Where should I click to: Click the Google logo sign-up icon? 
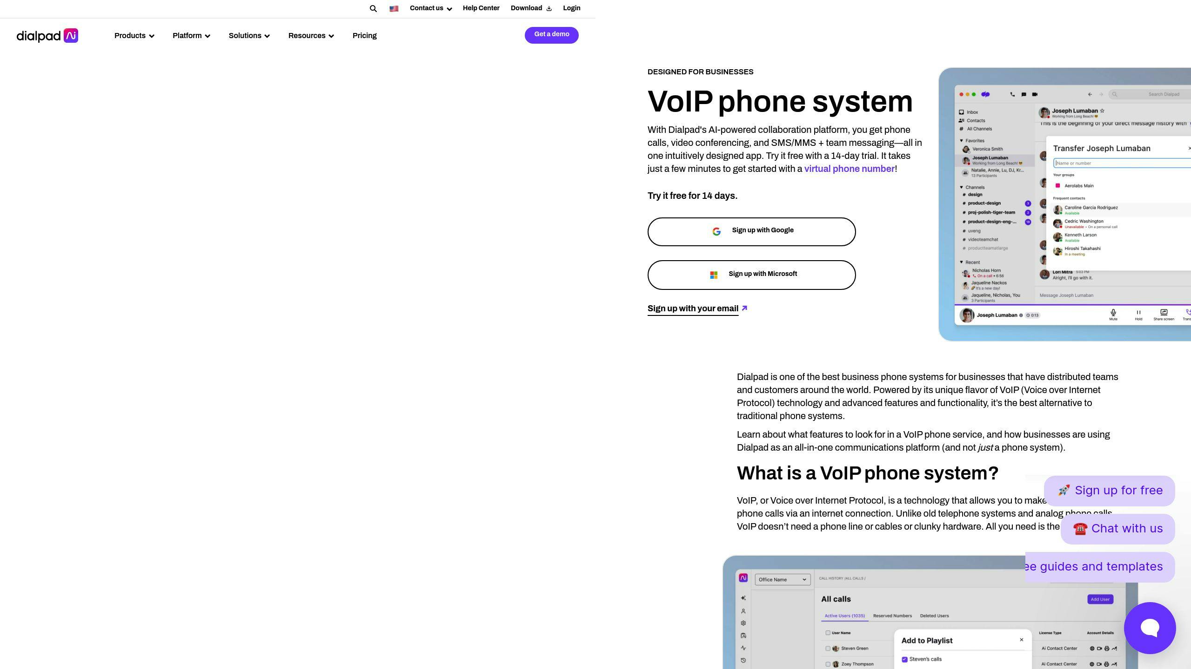click(x=715, y=230)
